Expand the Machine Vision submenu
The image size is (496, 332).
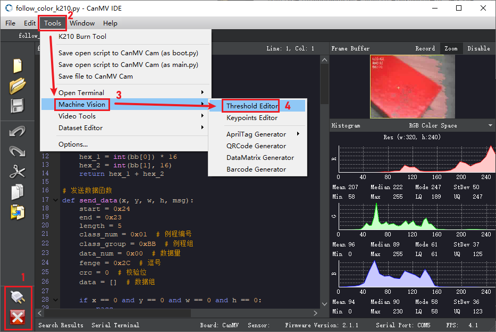point(125,104)
